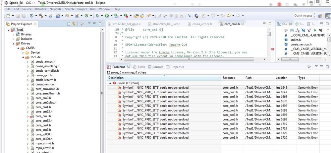Click the green Debug bug icon
The image size is (331, 153).
[97, 16]
